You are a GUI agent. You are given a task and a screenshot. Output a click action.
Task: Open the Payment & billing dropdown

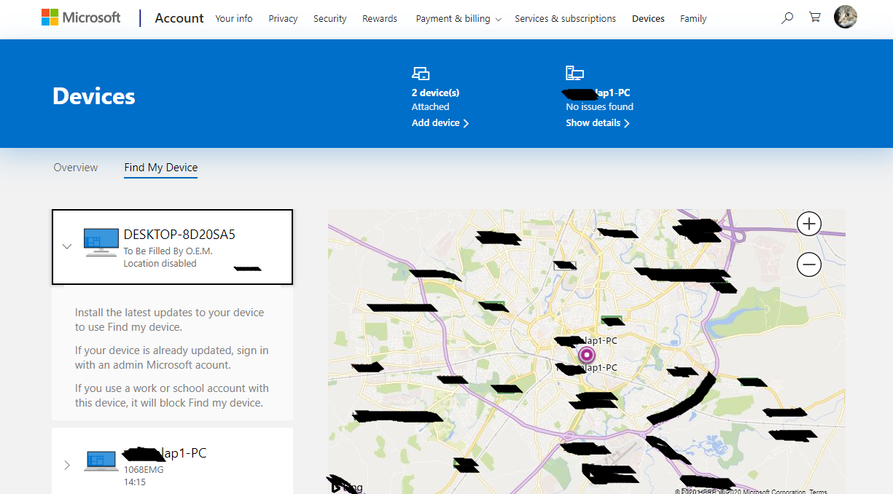click(459, 19)
